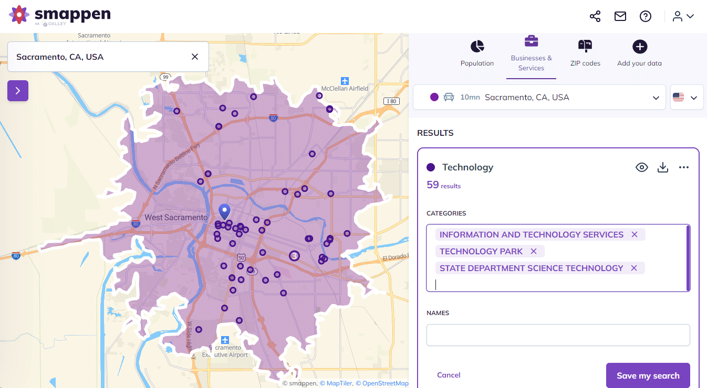This screenshot has height=388, width=707.
Task: Remove Information and Technology Services tag
Action: tap(635, 234)
